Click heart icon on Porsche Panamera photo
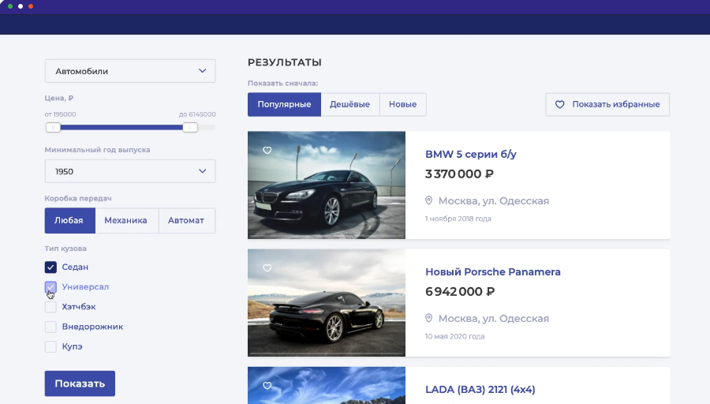Image resolution: width=710 pixels, height=404 pixels. click(x=267, y=268)
